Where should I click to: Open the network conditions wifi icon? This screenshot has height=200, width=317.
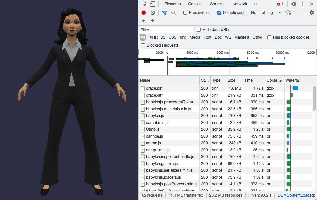(288, 13)
